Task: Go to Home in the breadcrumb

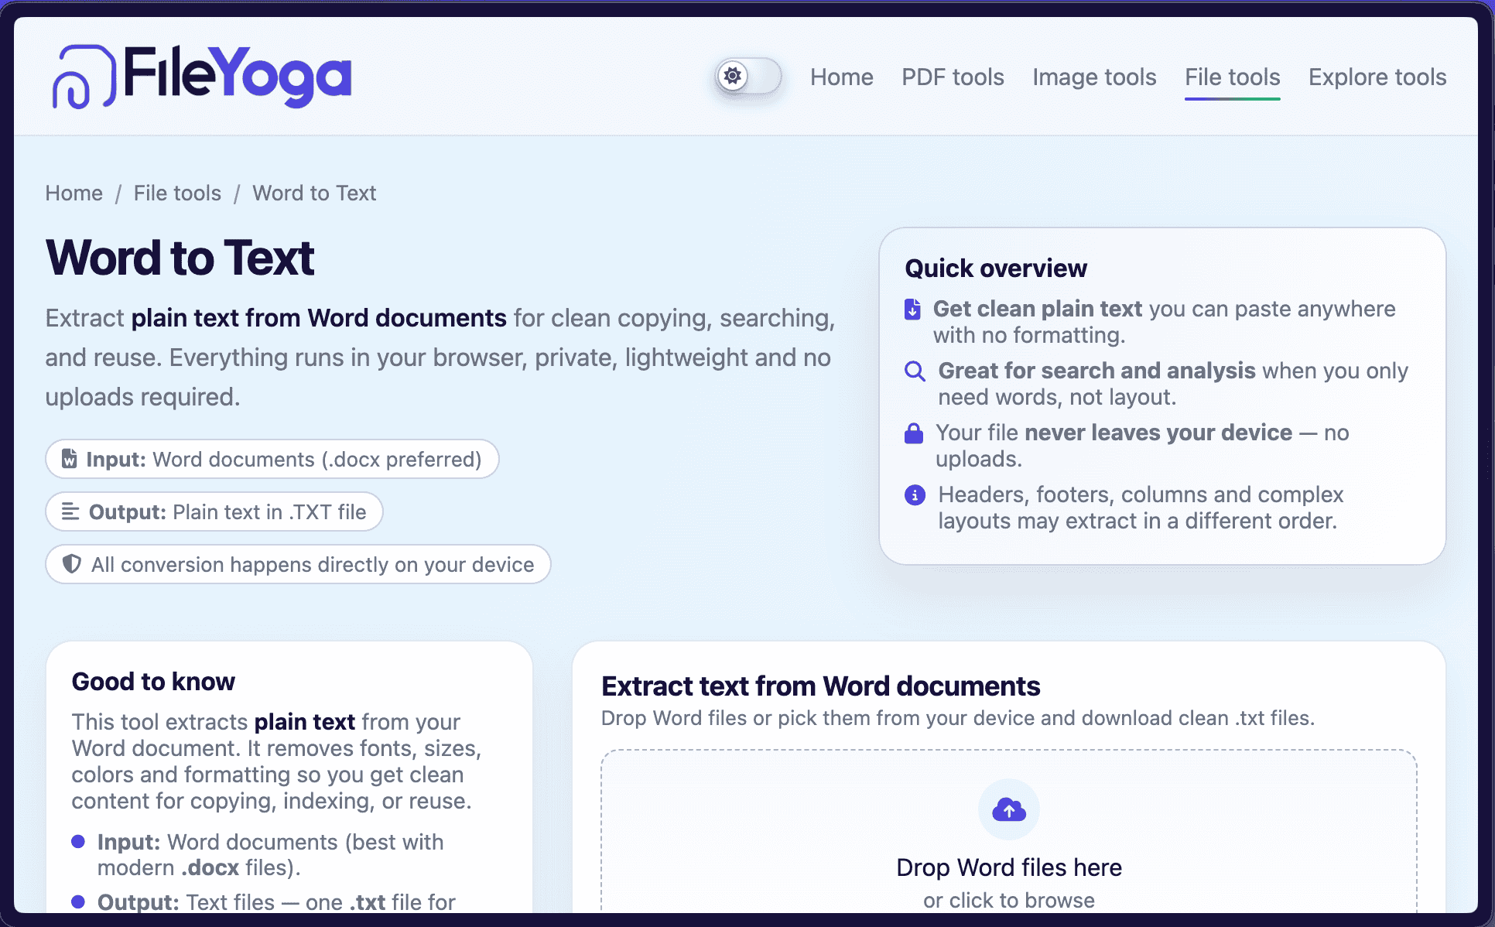Action: (74, 193)
